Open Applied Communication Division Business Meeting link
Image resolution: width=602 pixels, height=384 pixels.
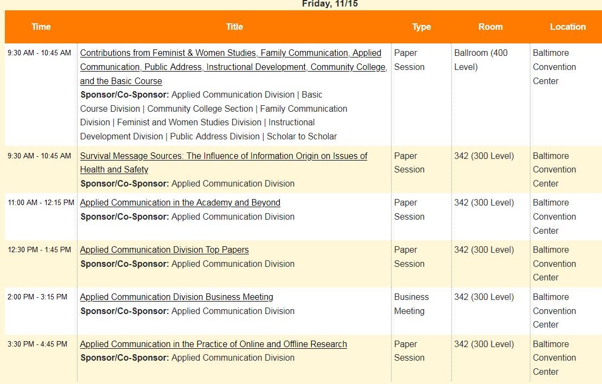(x=177, y=297)
